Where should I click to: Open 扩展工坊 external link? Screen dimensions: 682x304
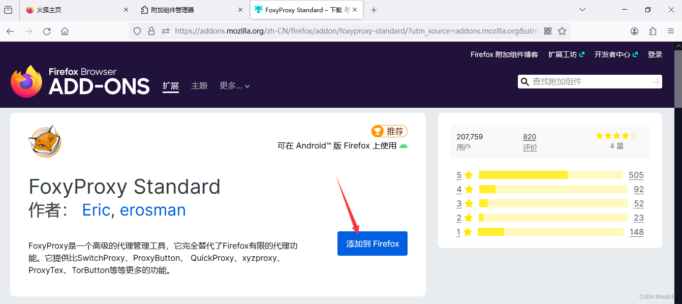(x=566, y=54)
